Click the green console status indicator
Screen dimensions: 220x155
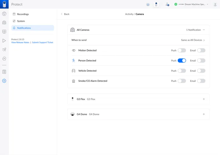coord(176,4)
